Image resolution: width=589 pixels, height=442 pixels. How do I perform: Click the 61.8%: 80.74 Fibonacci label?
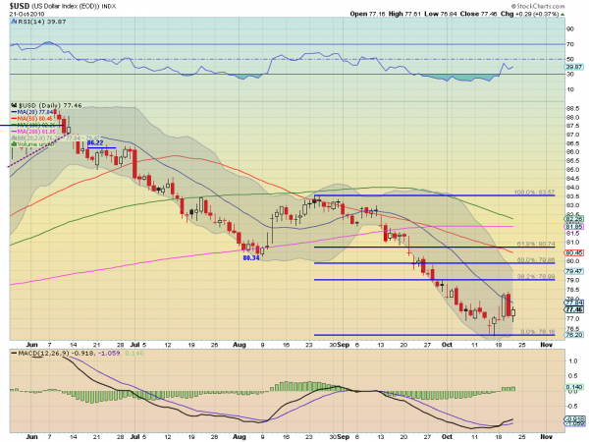click(536, 244)
